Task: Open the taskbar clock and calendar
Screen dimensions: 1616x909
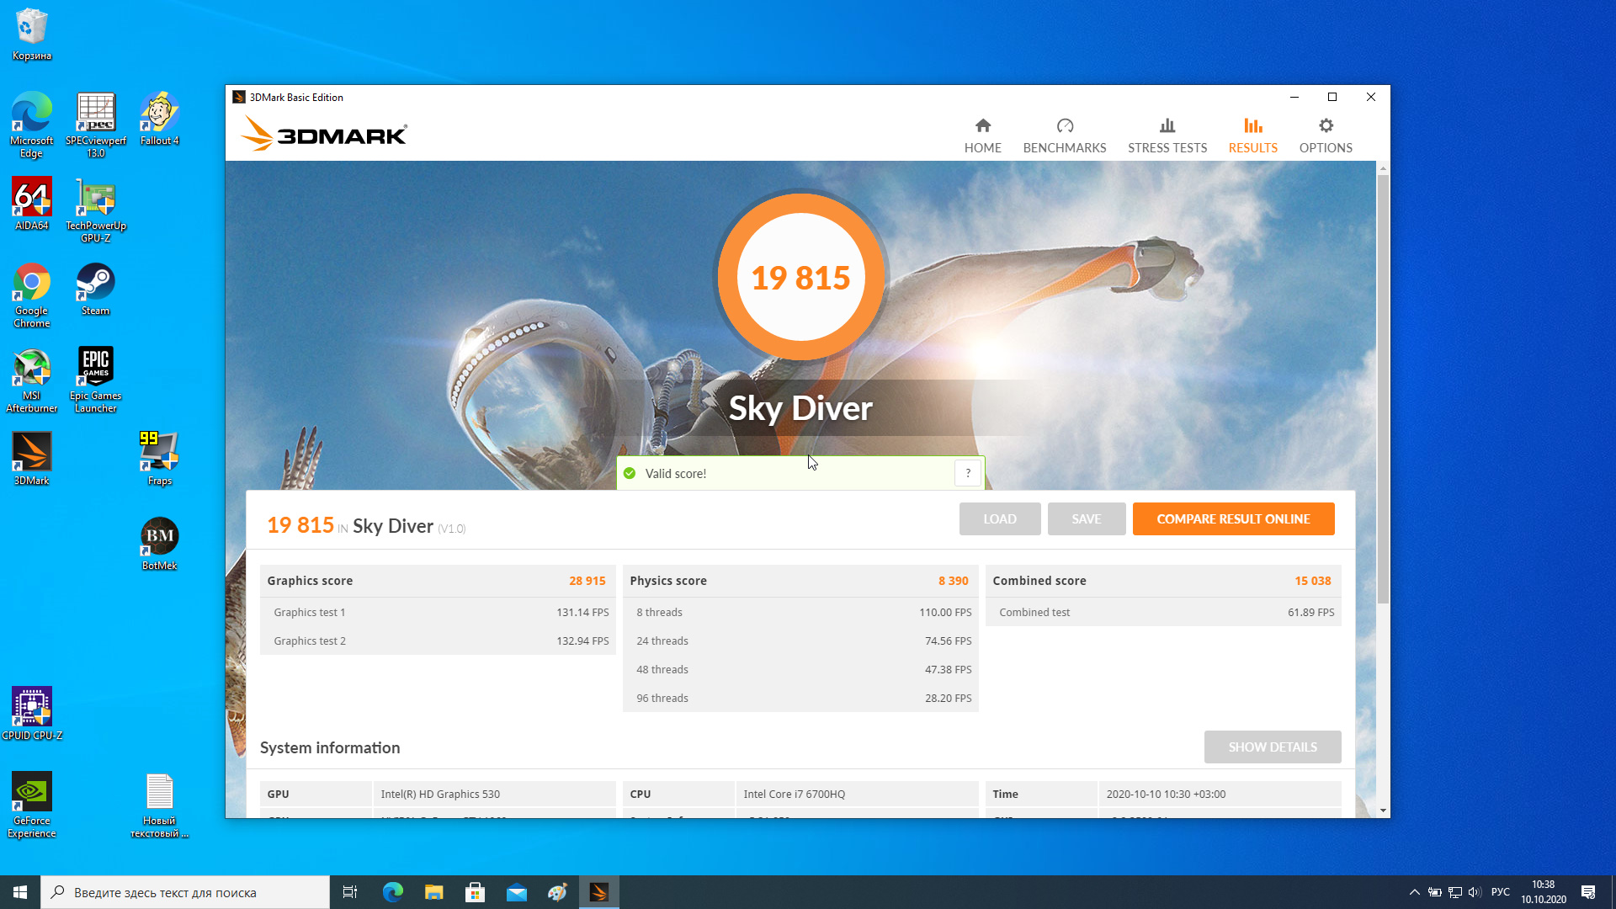Action: pos(1544,892)
